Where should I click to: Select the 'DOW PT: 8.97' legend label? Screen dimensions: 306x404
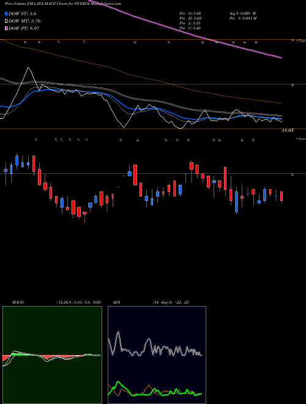[x=24, y=28]
